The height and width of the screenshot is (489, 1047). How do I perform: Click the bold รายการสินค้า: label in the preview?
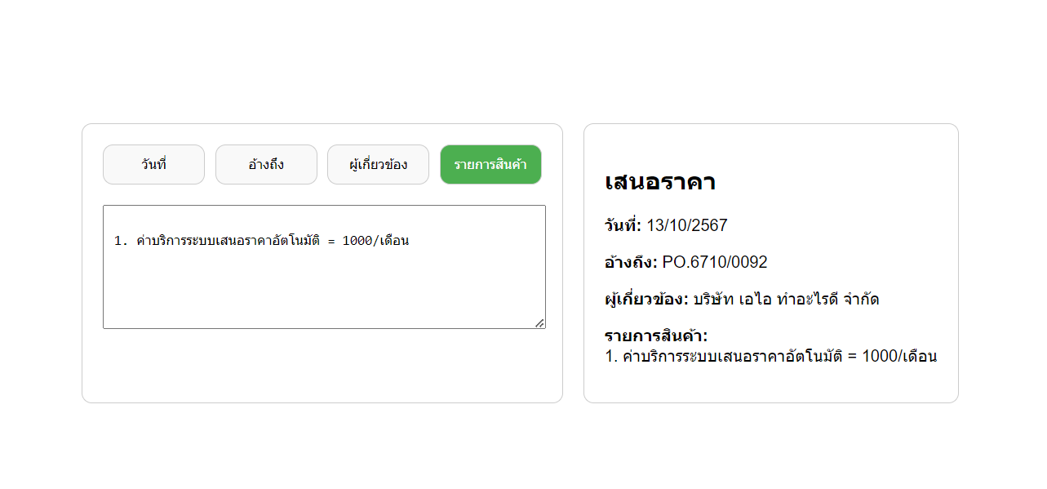(656, 336)
